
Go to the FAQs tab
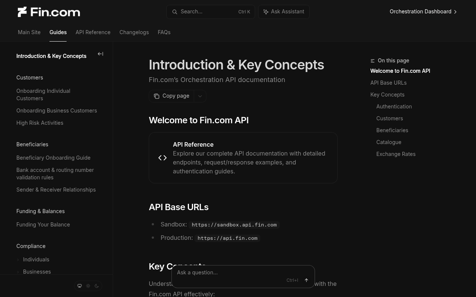(164, 32)
